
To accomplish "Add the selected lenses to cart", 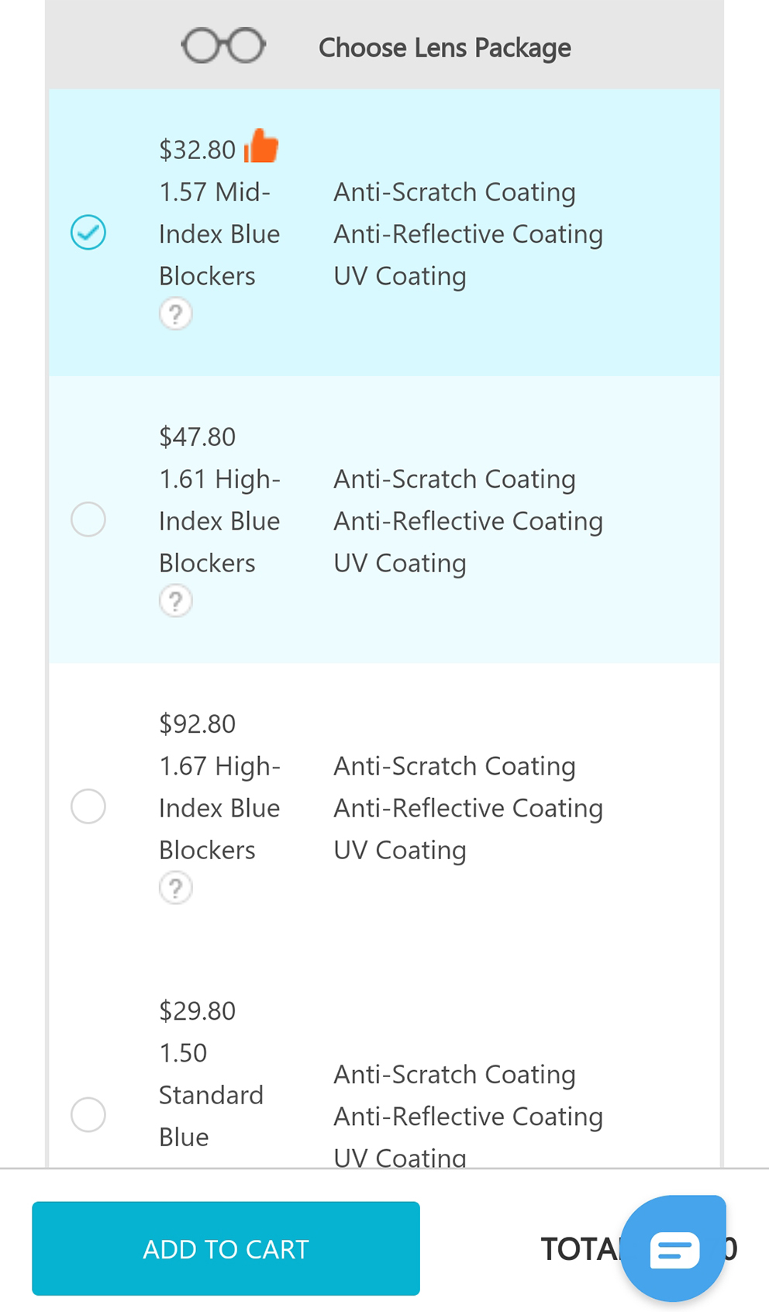I will (226, 1248).
